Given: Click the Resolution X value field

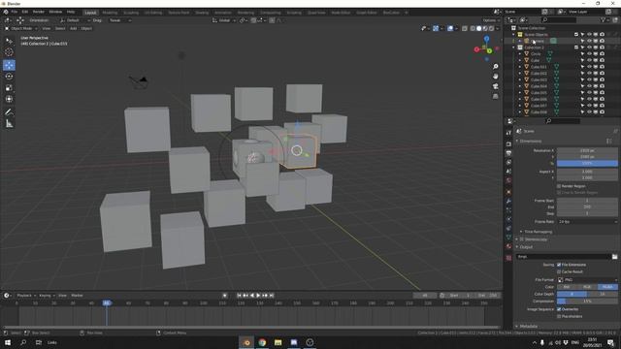Looking at the screenshot, I should [587, 151].
